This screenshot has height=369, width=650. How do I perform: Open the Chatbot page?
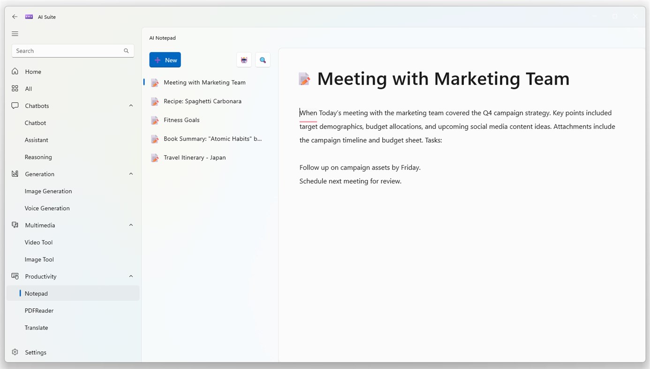[x=35, y=122]
